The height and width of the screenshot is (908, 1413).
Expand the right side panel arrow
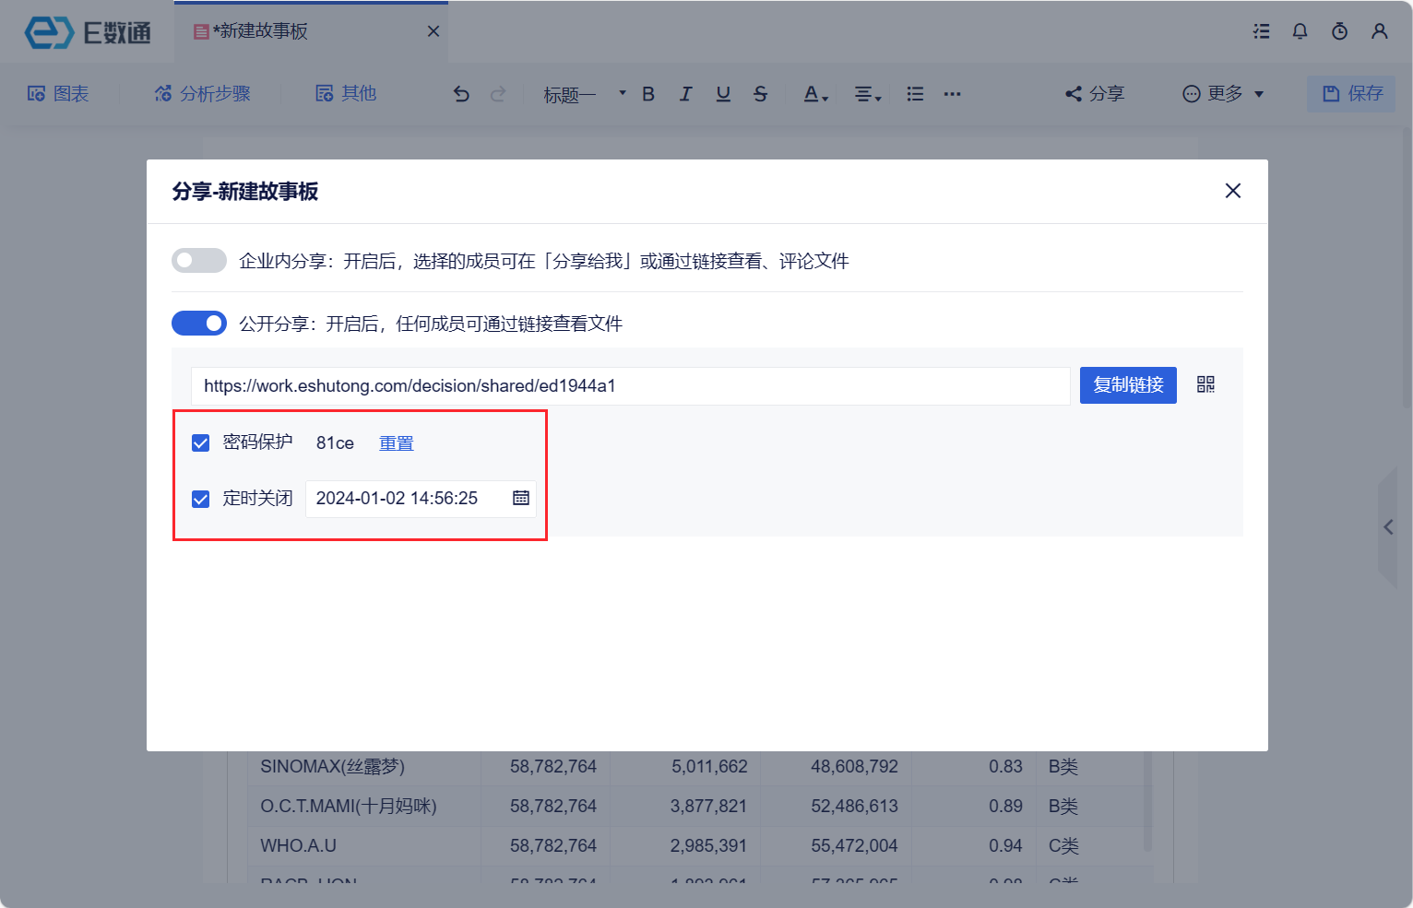point(1388,527)
